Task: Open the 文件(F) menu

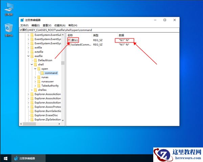Action: [x=24, y=25]
